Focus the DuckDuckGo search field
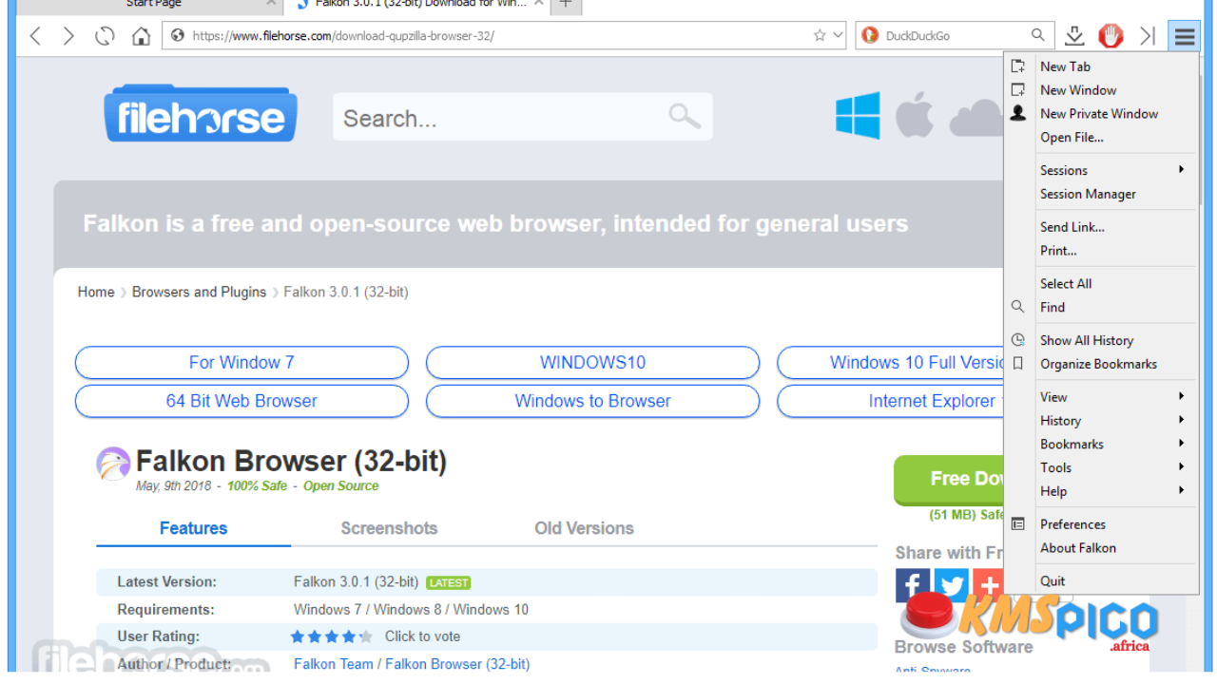1217x684 pixels. [955, 36]
